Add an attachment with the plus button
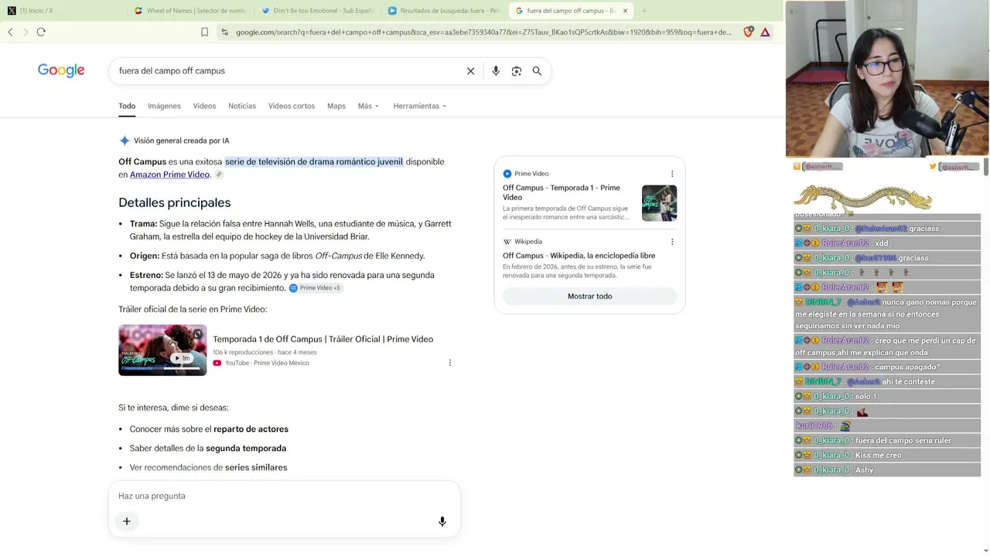 [127, 521]
